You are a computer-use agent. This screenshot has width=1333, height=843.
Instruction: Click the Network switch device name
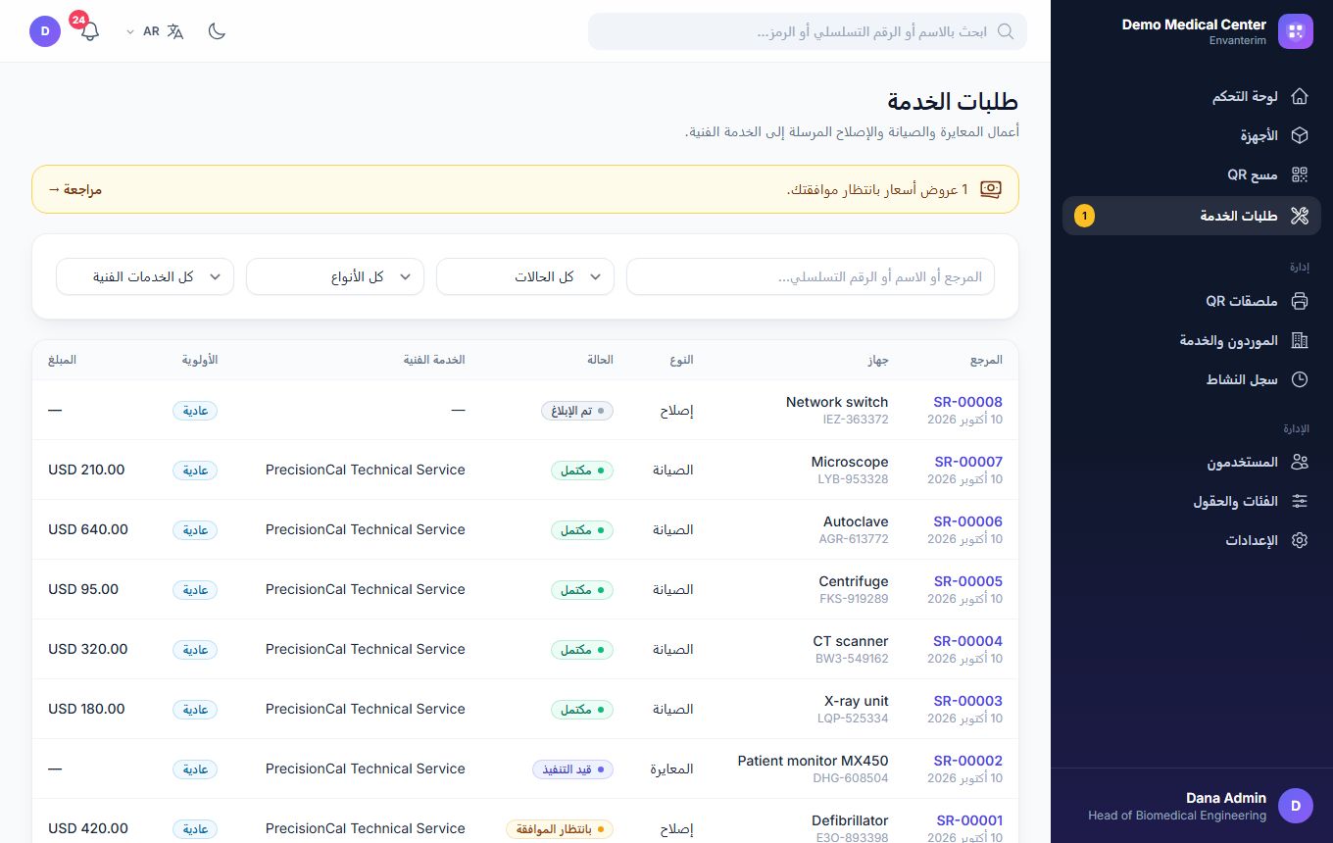pyautogui.click(x=837, y=402)
